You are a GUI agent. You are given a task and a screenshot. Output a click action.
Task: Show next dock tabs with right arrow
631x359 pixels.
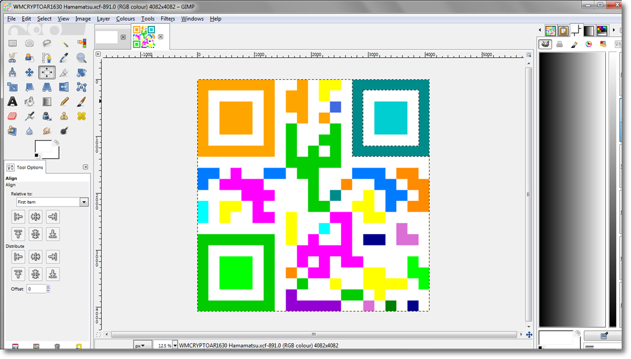[613, 30]
